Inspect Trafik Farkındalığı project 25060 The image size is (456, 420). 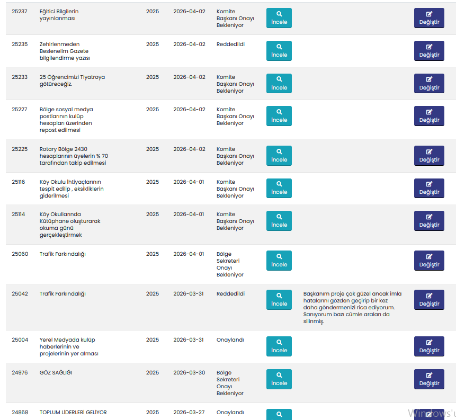tap(279, 261)
